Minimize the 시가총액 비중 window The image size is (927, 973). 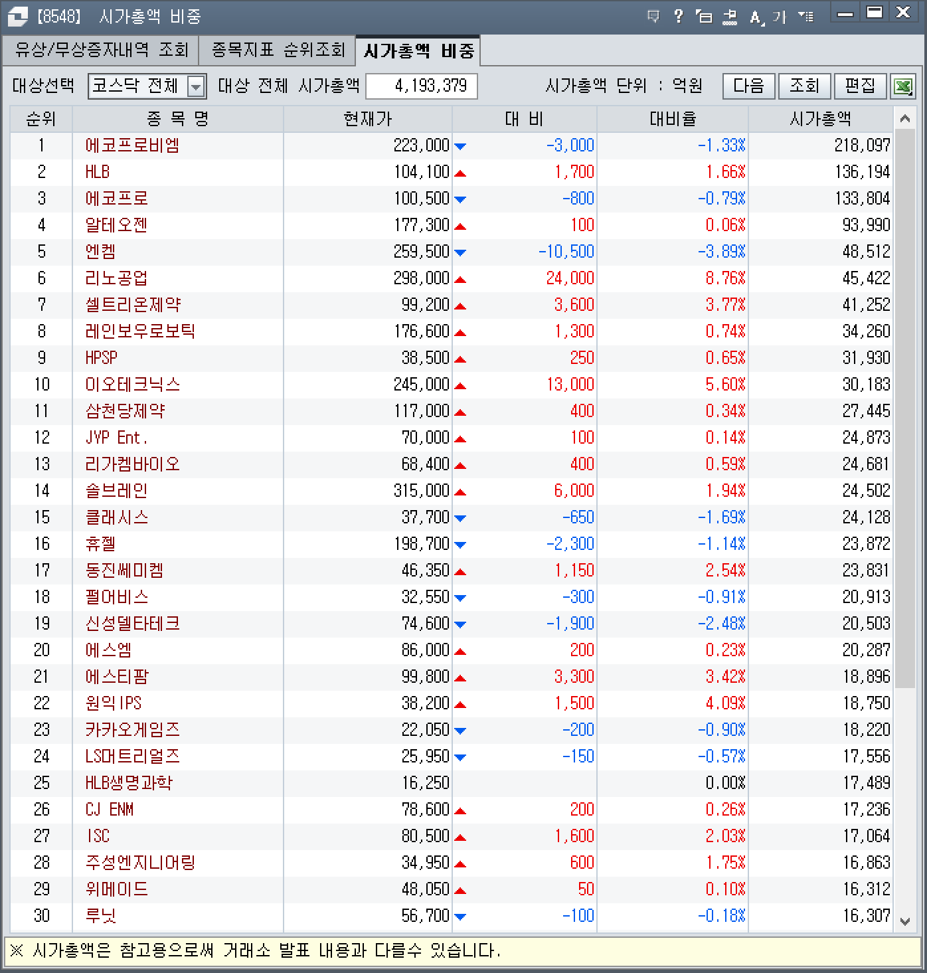[845, 13]
